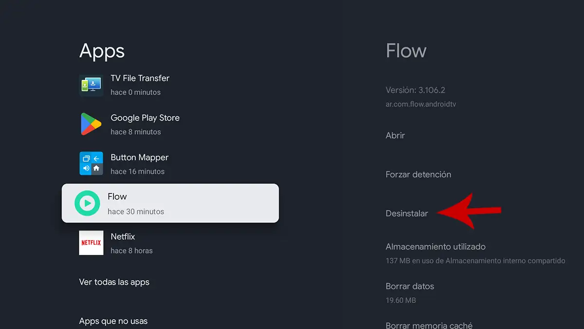Force stop Flow with Forzar detención
This screenshot has height=329, width=584.
418,174
